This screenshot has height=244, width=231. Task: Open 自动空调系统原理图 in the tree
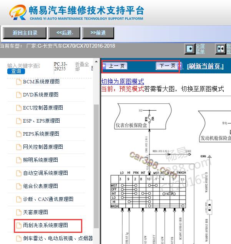point(45,173)
